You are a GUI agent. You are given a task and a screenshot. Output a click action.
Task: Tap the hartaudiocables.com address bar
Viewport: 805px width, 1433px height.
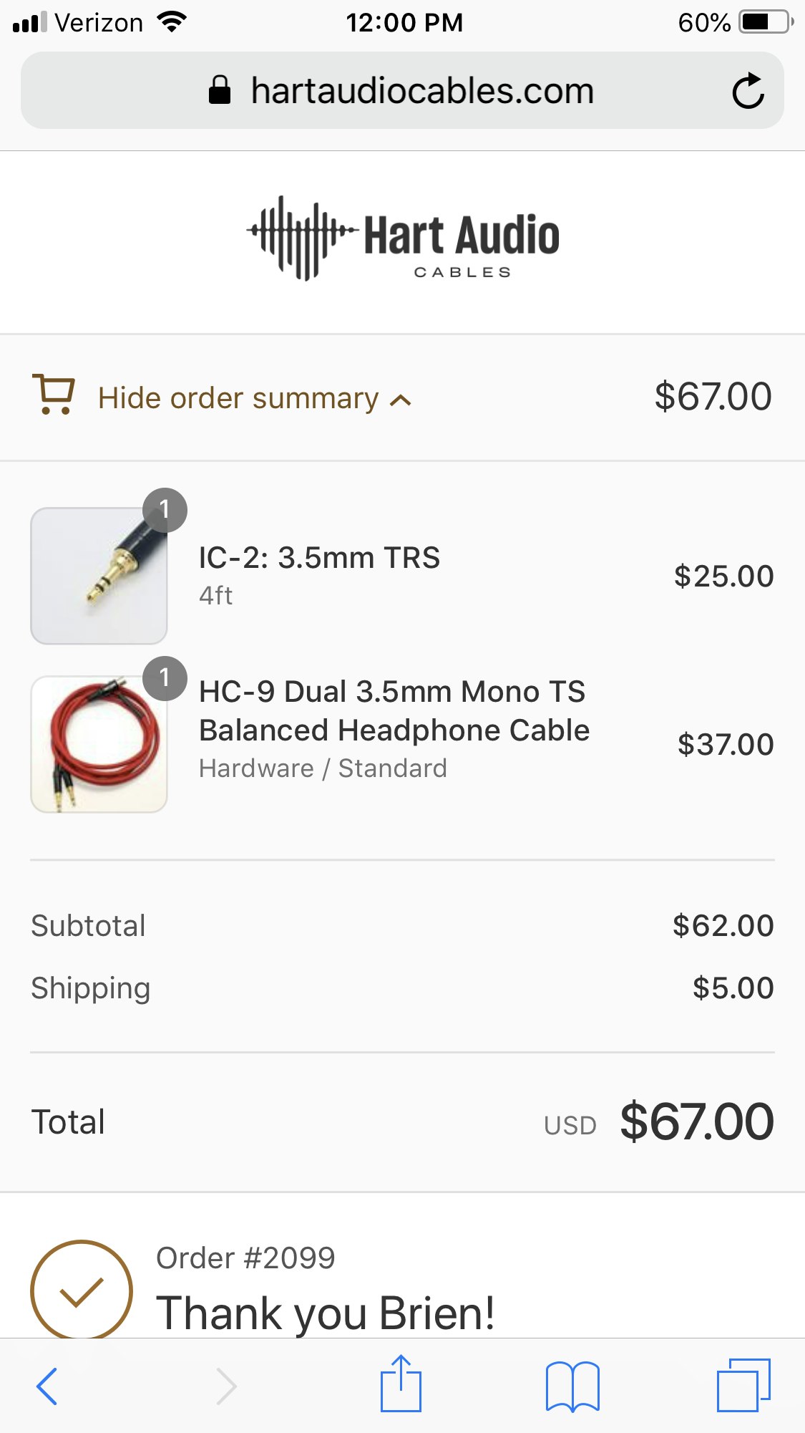(422, 91)
